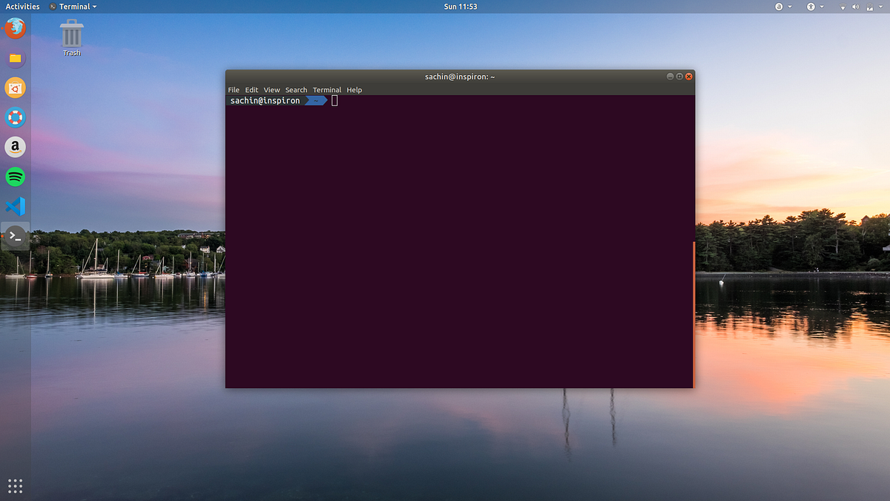The width and height of the screenshot is (890, 501).
Task: Open Ubuntu Software from the dock
Action: tap(15, 88)
